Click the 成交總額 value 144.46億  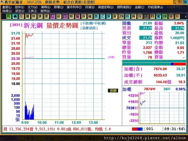(x=164, y=82)
